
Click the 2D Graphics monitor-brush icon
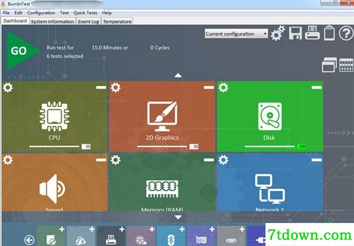(162, 116)
